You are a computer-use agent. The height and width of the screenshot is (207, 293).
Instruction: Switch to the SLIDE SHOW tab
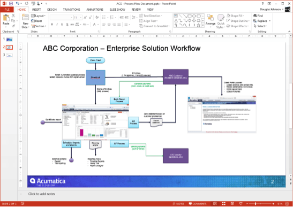tap(117, 10)
